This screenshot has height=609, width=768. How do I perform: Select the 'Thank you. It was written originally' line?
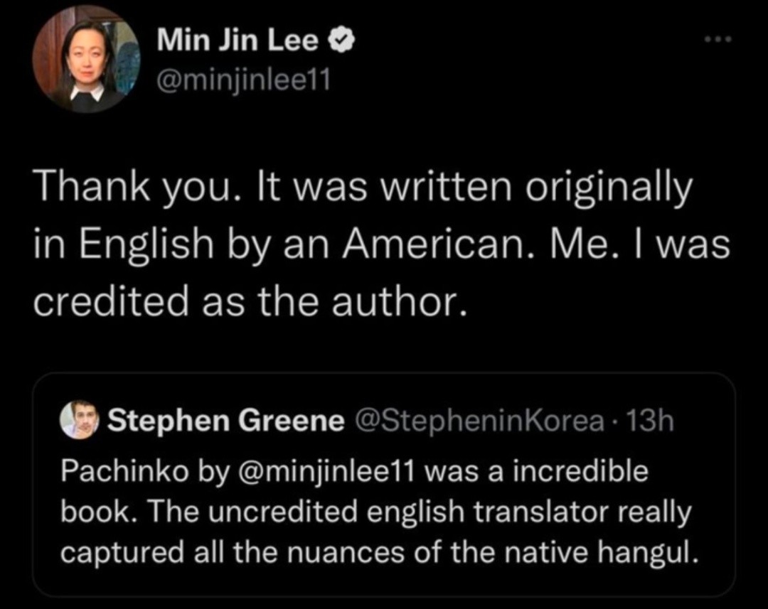point(363,188)
